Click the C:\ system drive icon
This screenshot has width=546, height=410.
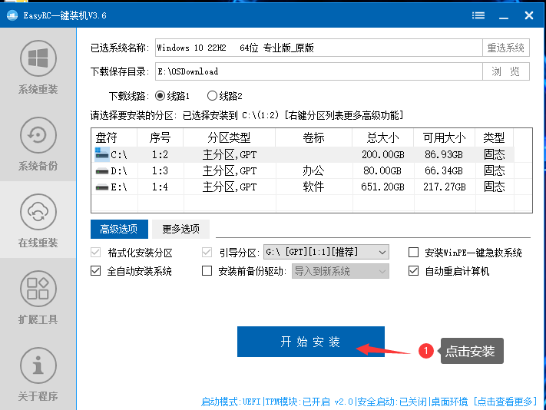(101, 154)
